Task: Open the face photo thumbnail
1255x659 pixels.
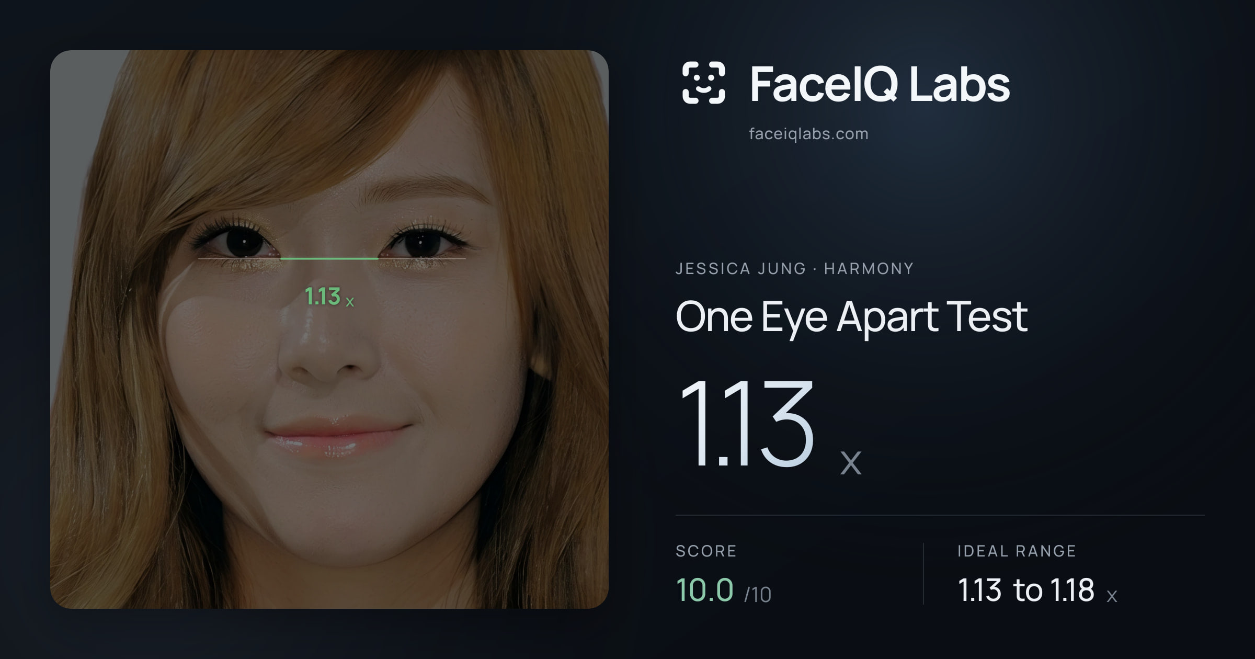Action: [x=329, y=329]
